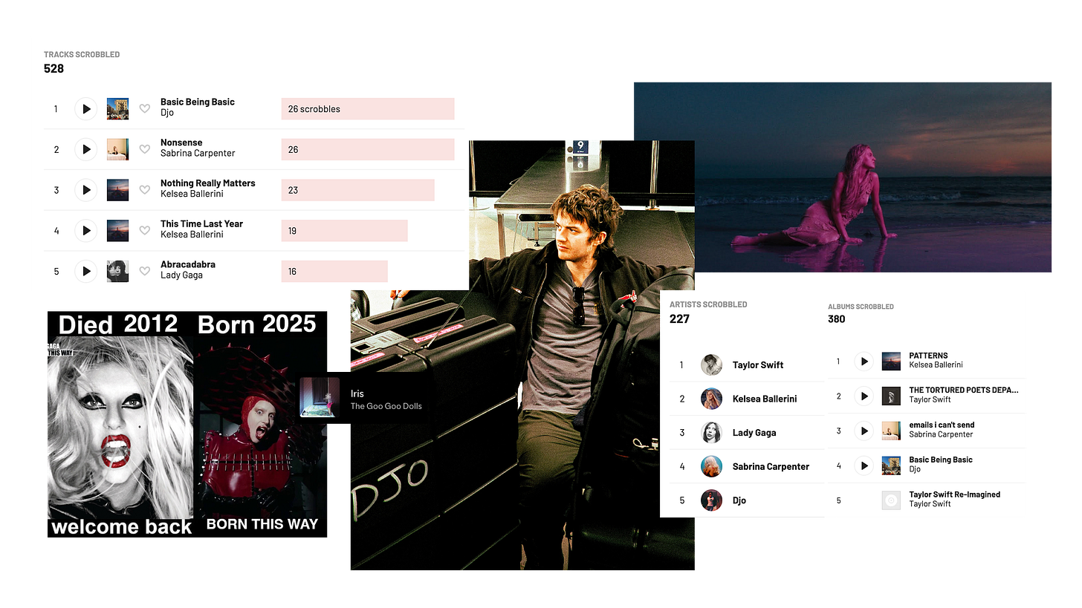
Task: Open the Iris track title
Action: [357, 393]
